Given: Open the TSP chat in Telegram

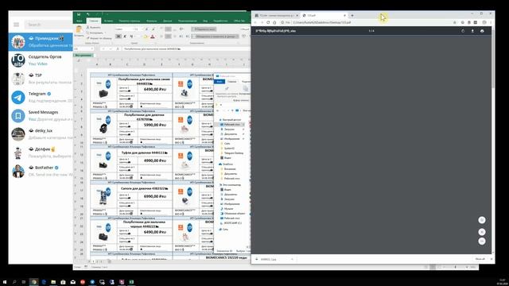Looking at the screenshot, I should click(41, 79).
